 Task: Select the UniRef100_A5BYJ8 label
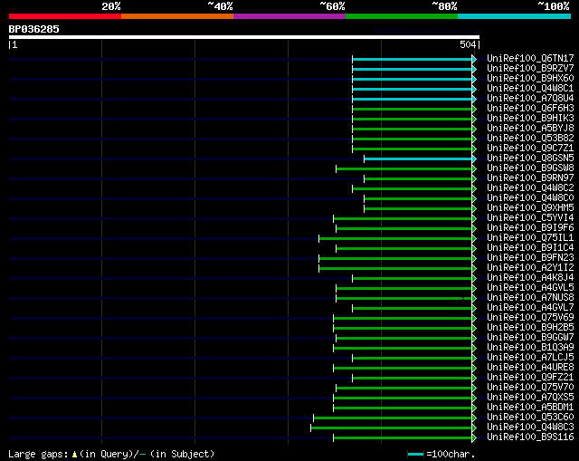(530, 128)
